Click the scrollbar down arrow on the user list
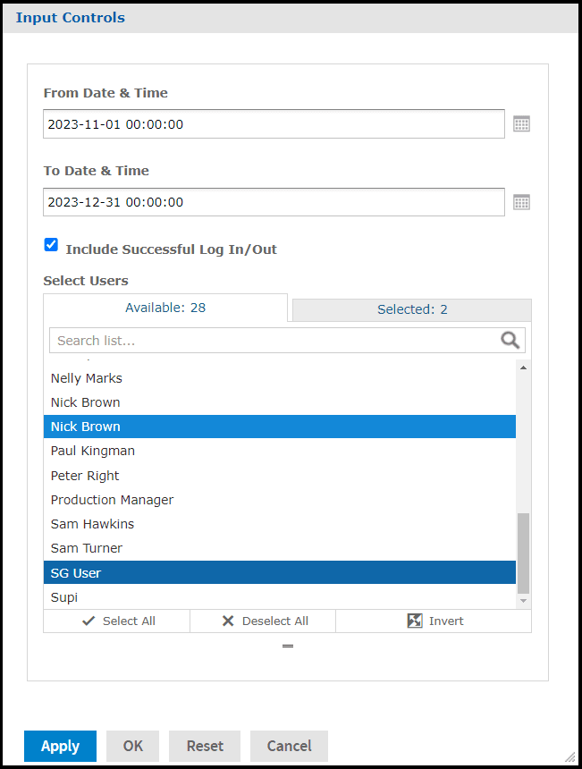This screenshot has height=769, width=582. click(522, 600)
